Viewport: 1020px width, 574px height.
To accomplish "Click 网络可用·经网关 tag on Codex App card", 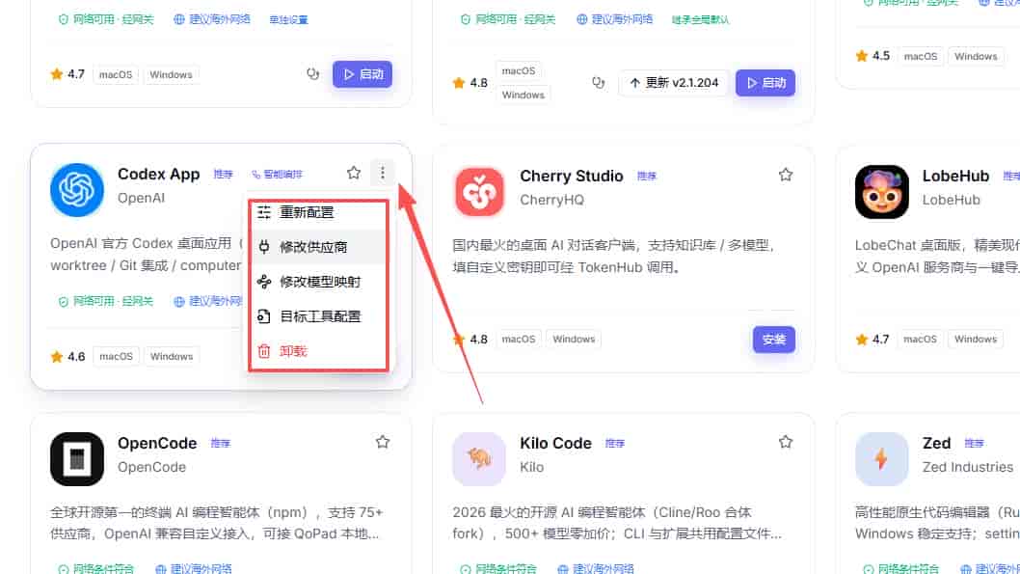I will click(x=105, y=301).
